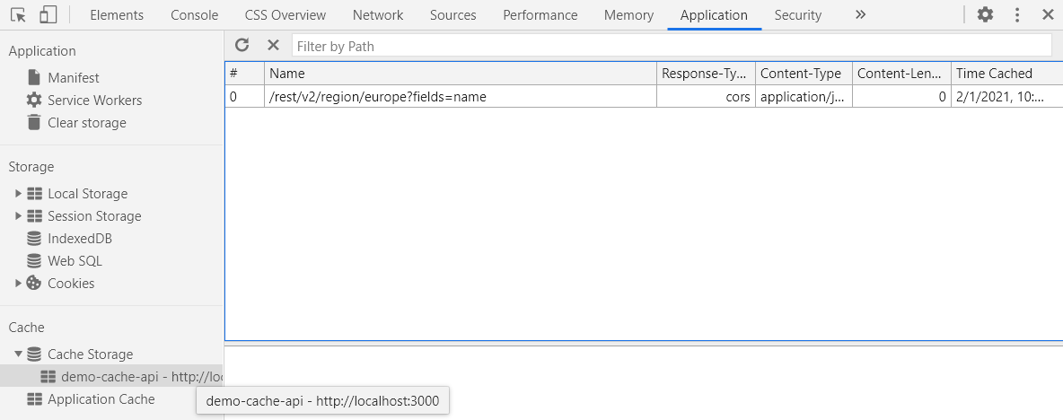This screenshot has height=420, width=1063.
Task: Click the Manifest document icon
Action: click(34, 77)
